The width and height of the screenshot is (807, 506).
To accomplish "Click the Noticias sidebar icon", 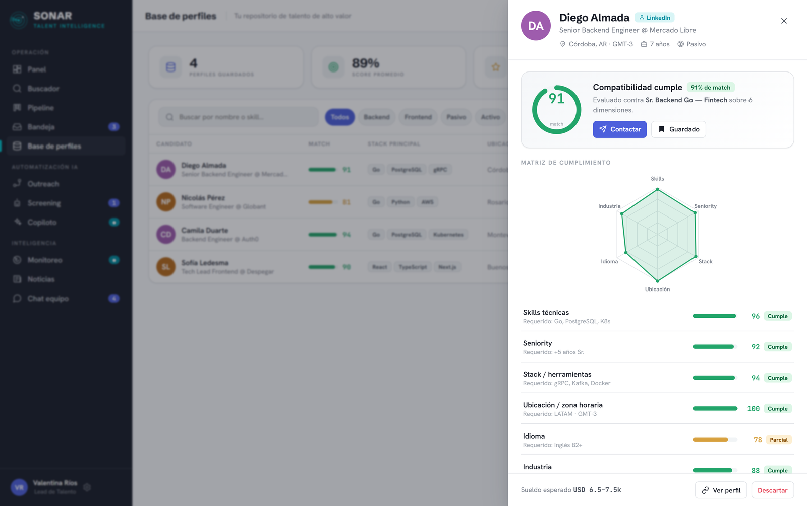I will coord(17,279).
